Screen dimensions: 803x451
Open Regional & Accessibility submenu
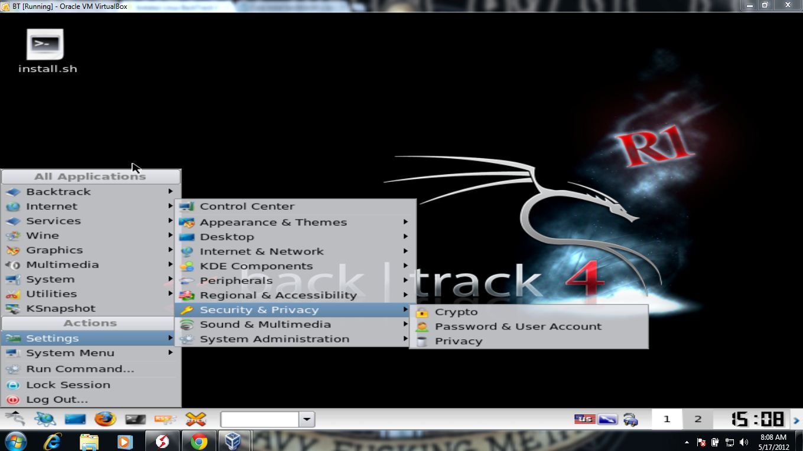click(x=295, y=295)
